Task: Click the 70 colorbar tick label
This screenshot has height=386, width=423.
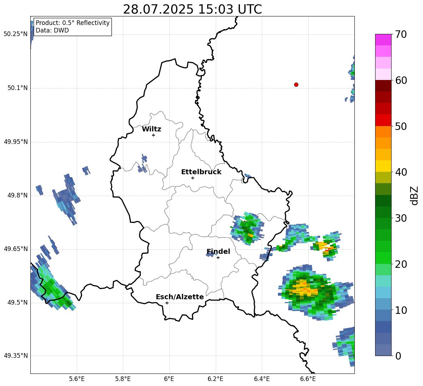Action: click(401, 34)
